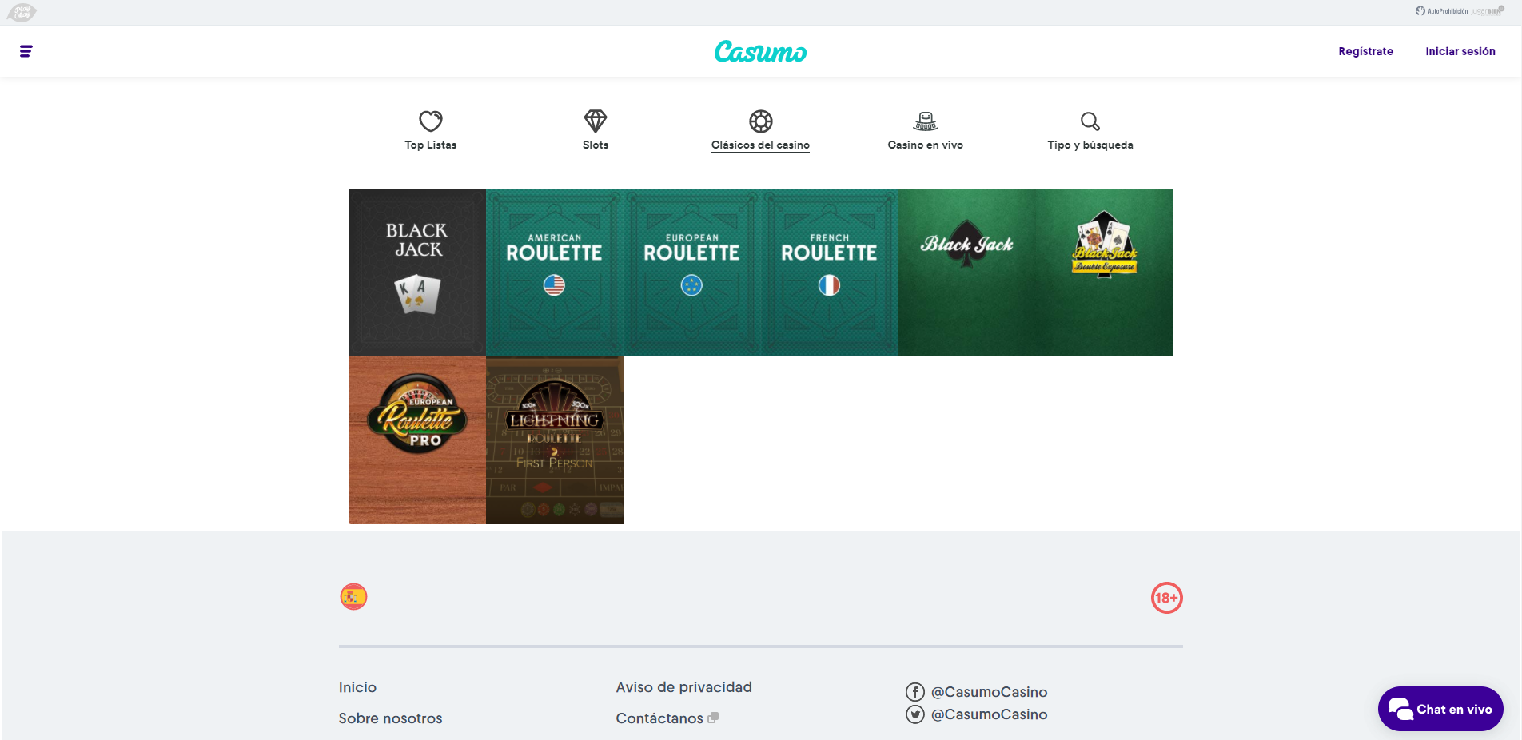Open the Twitter icon for @CasumoCasino
This screenshot has height=740, width=1522.
[915, 714]
